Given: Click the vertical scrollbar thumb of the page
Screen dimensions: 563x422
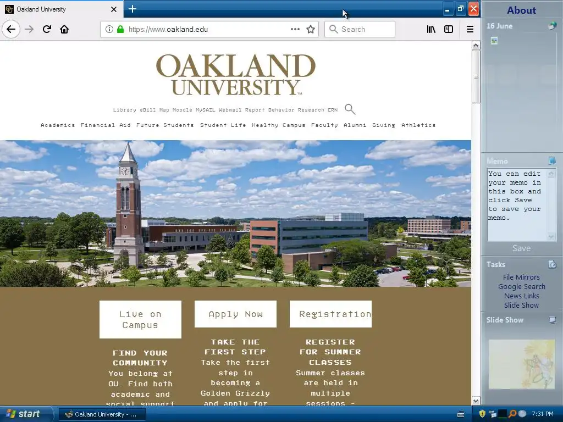Looking at the screenshot, I should 476,76.
